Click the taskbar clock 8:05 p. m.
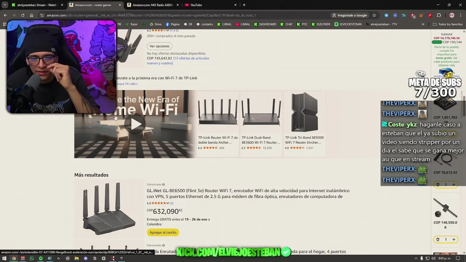The height and width of the screenshot is (262, 466). pos(445,258)
